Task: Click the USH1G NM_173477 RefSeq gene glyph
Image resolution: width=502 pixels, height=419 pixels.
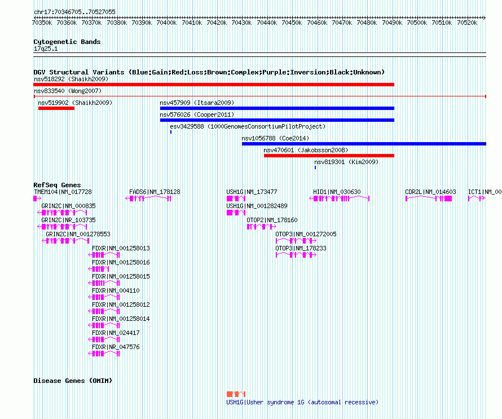Action: (x=236, y=199)
